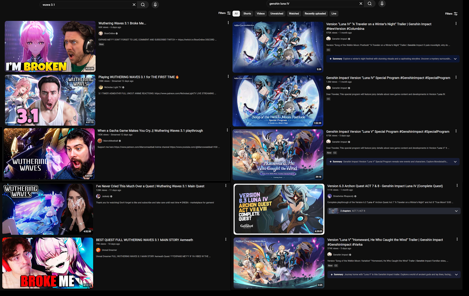This screenshot has width=469, height=296.
Task: Open options menu for "Version 6.3 Archon Quest" video
Action: point(457,186)
